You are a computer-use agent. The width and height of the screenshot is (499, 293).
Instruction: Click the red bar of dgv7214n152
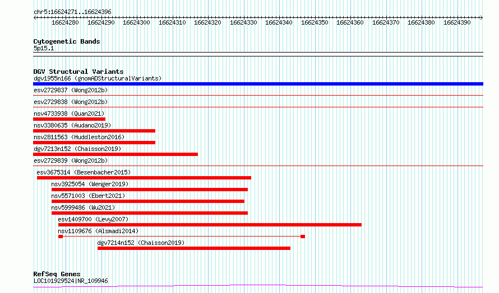coord(194,248)
